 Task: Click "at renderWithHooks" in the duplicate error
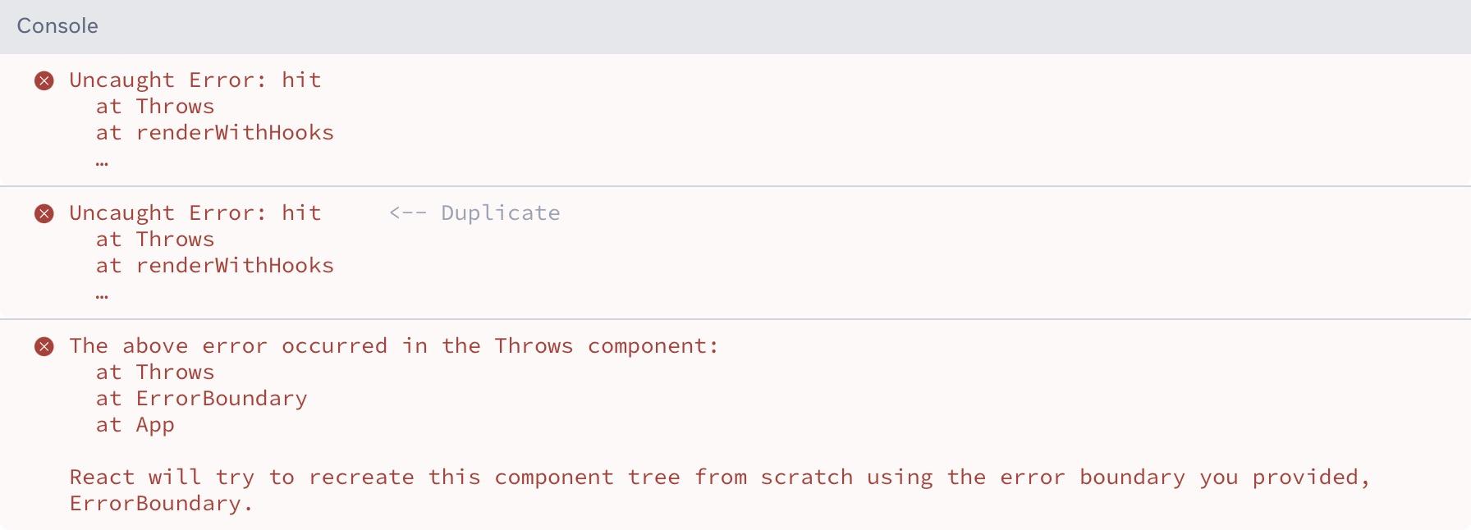pyautogui.click(x=215, y=266)
